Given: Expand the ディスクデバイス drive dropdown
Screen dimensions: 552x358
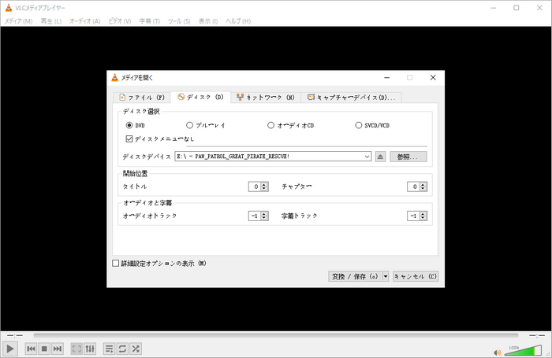Looking at the screenshot, I should [x=367, y=157].
